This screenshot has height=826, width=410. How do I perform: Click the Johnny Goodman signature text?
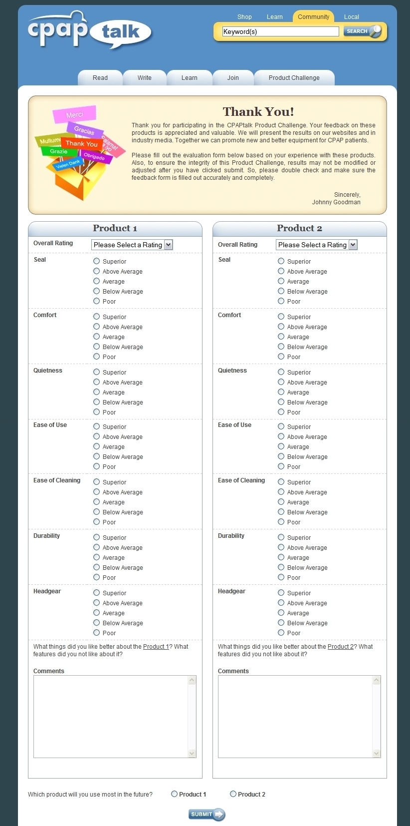[x=336, y=202]
